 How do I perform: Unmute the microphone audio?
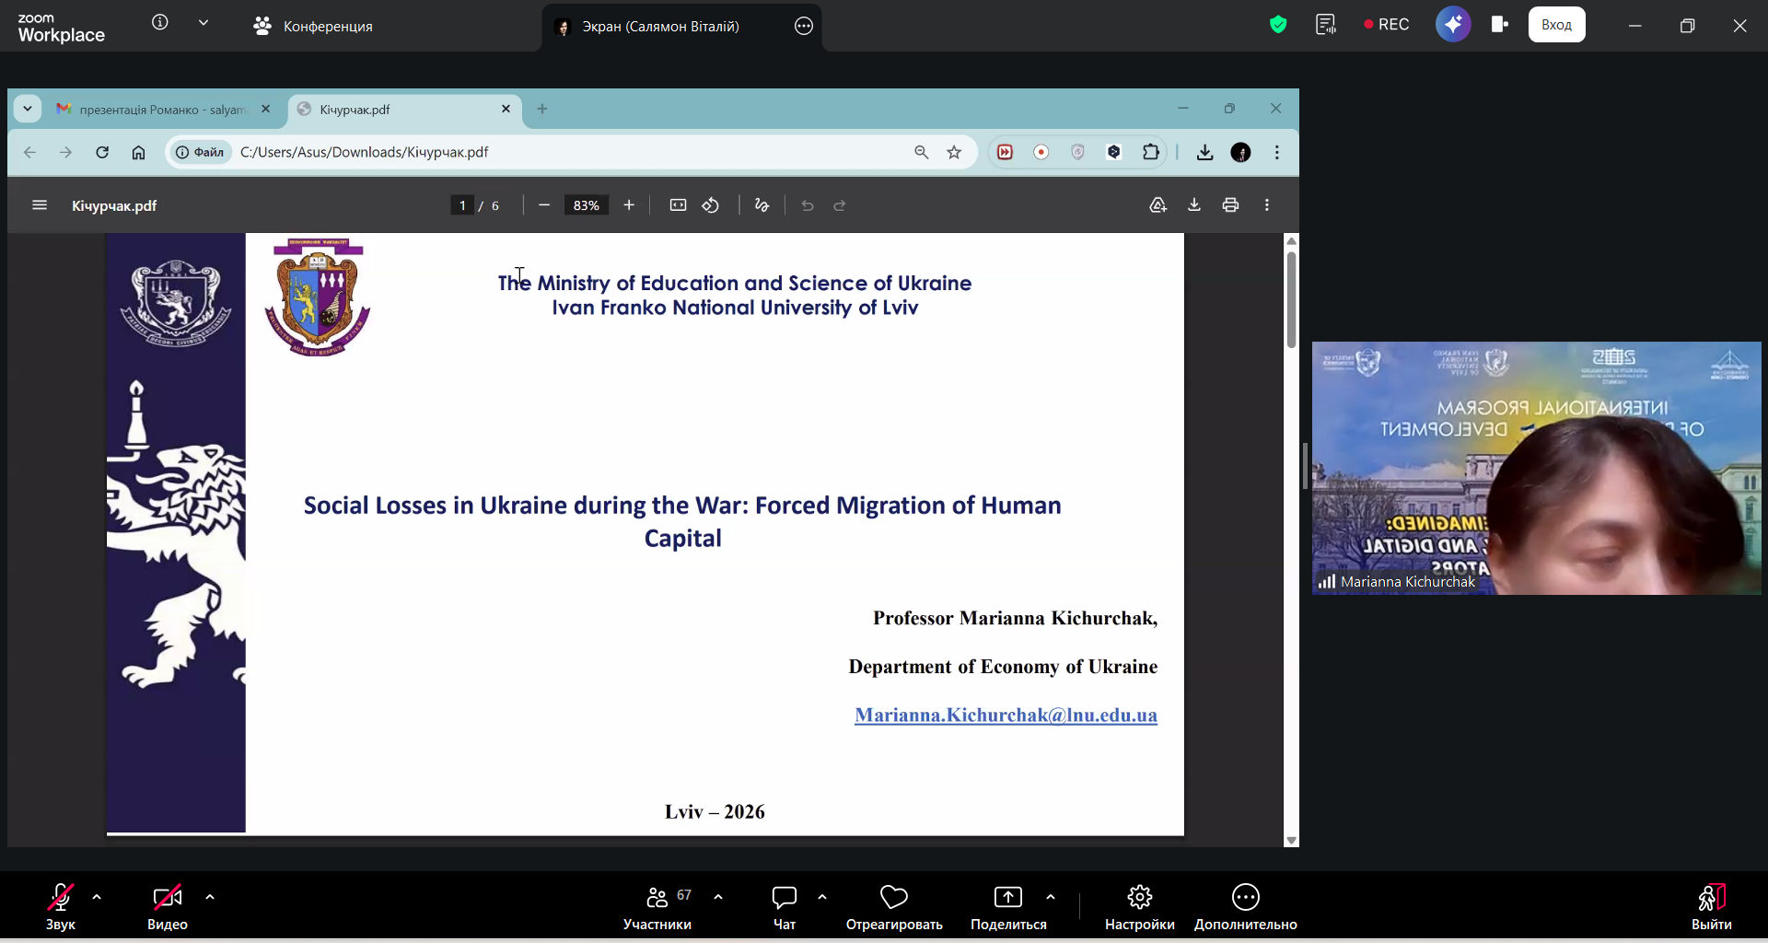[61, 906]
